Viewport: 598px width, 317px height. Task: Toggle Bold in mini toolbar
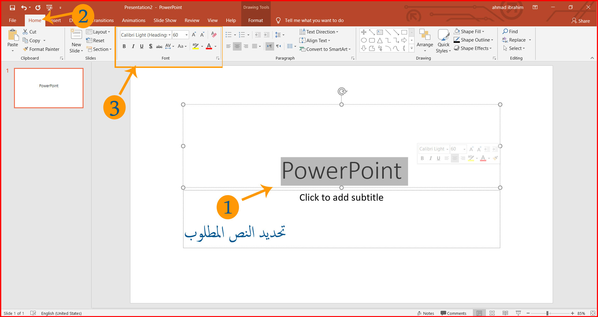[x=422, y=158]
